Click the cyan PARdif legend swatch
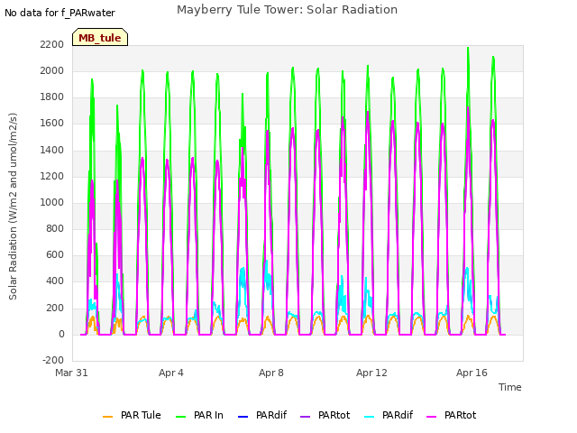 click(x=369, y=417)
